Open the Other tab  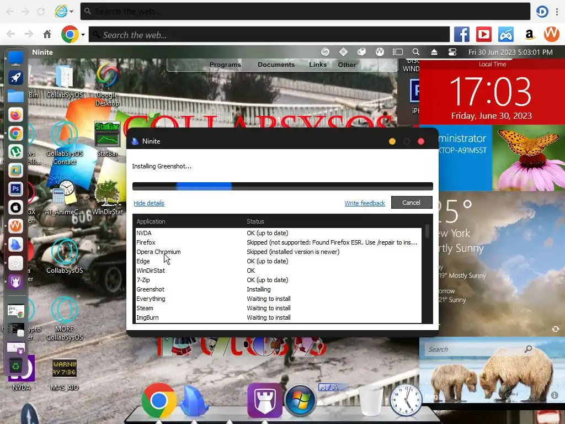click(x=347, y=65)
